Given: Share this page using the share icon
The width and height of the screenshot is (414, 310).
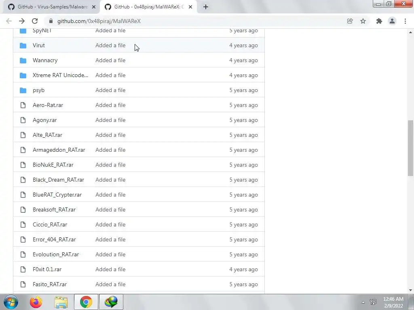Looking at the screenshot, I should pyautogui.click(x=350, y=21).
